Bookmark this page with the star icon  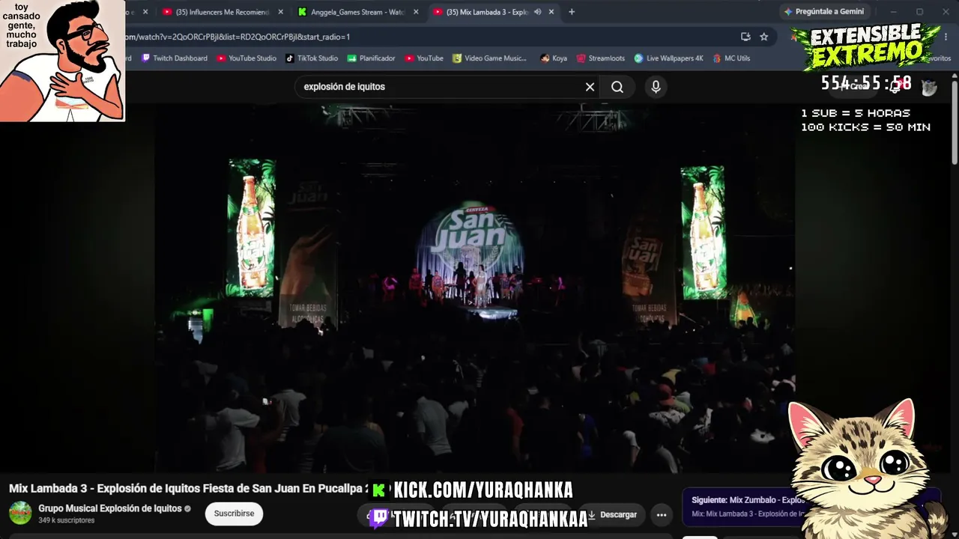point(763,37)
